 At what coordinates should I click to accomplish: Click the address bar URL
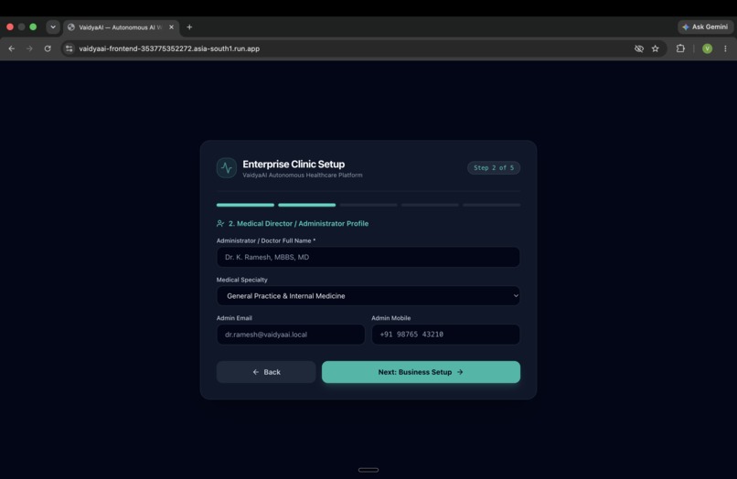tap(169, 48)
